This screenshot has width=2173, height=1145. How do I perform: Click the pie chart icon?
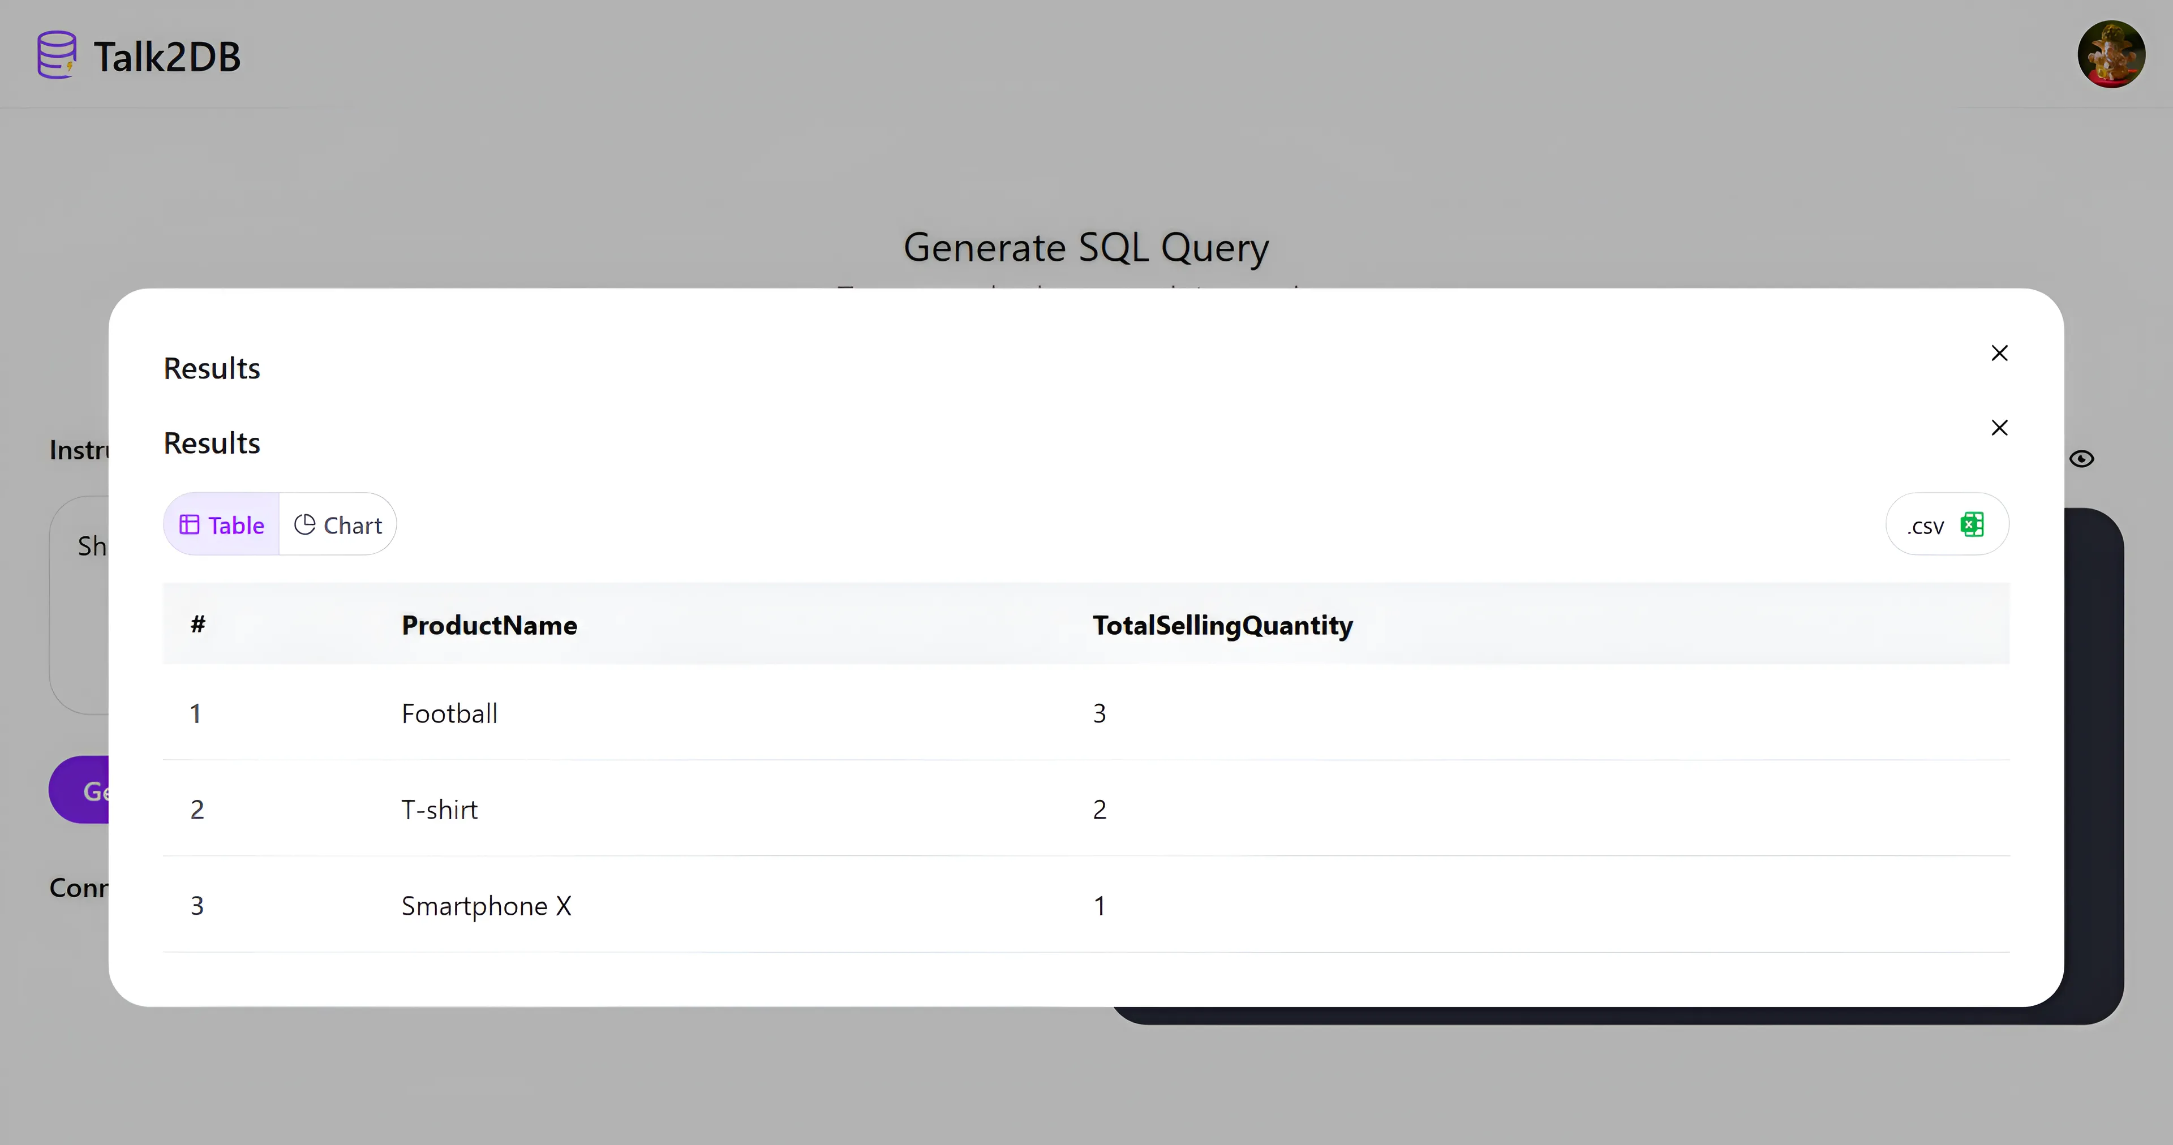pyautogui.click(x=304, y=524)
